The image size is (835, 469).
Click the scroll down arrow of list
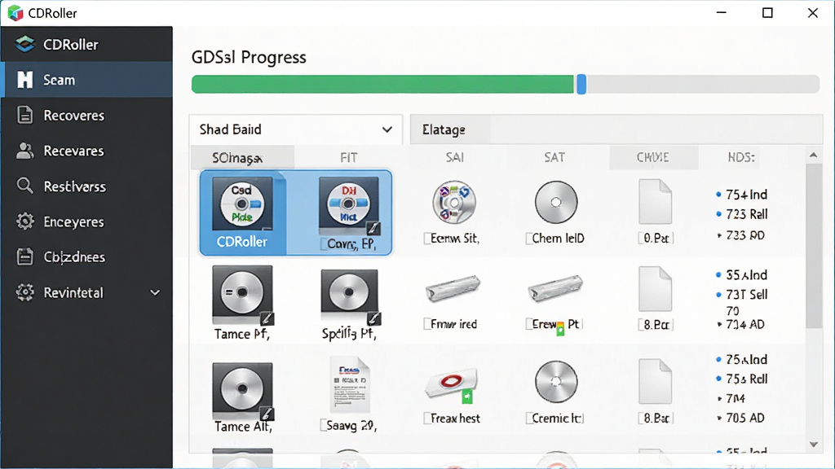(x=813, y=445)
